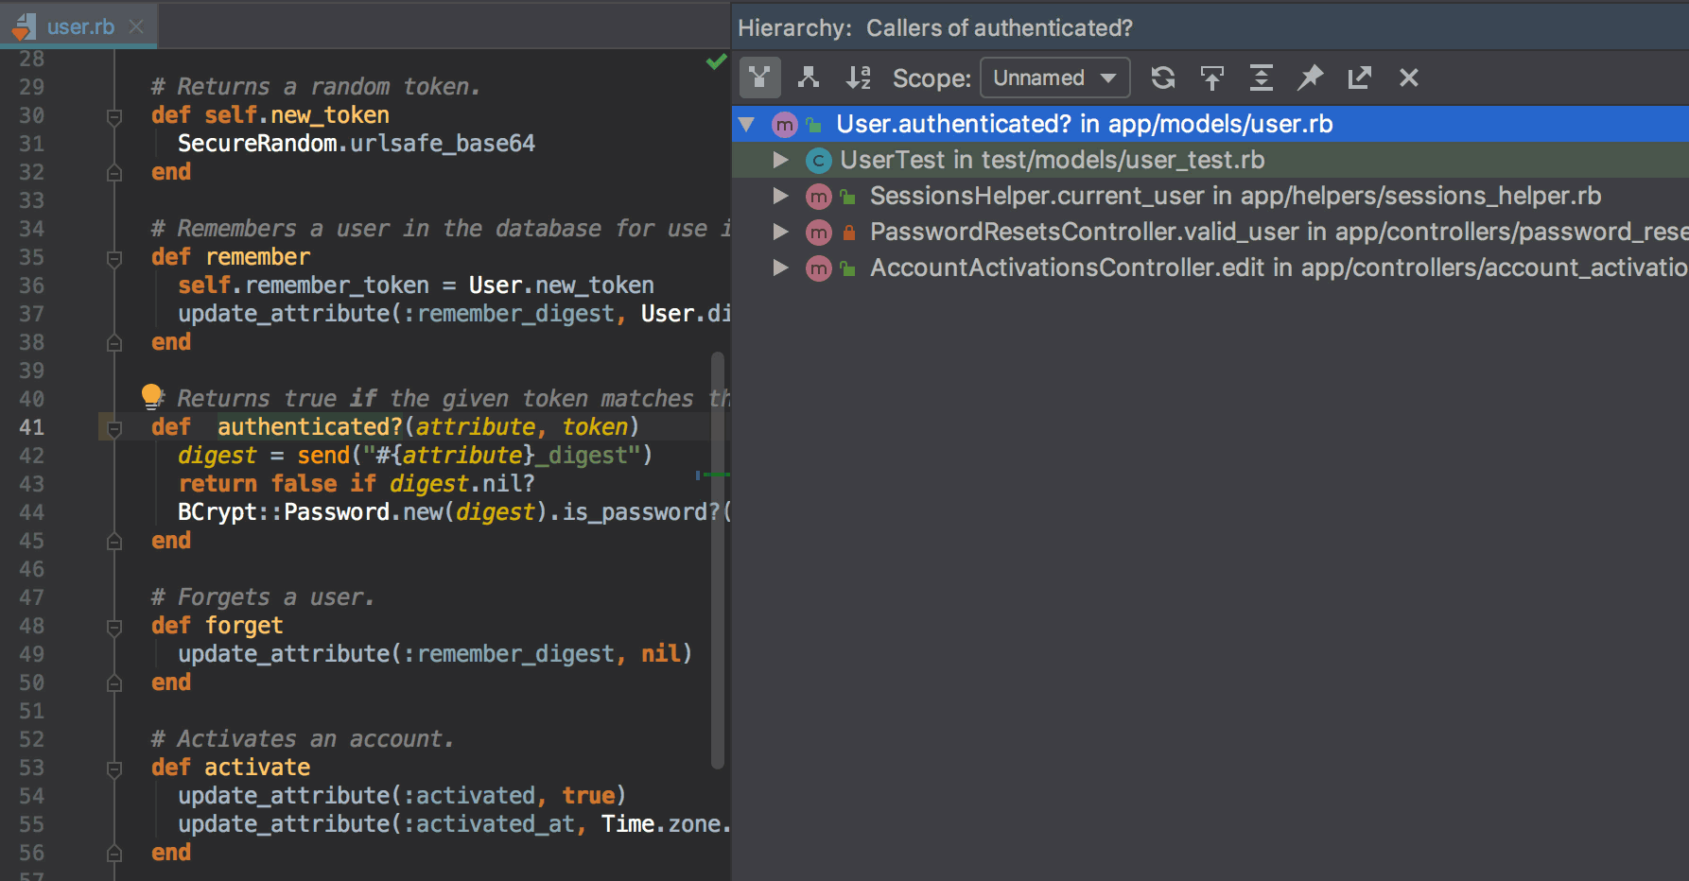Click the method icon of User.authenticated?

coord(785,124)
